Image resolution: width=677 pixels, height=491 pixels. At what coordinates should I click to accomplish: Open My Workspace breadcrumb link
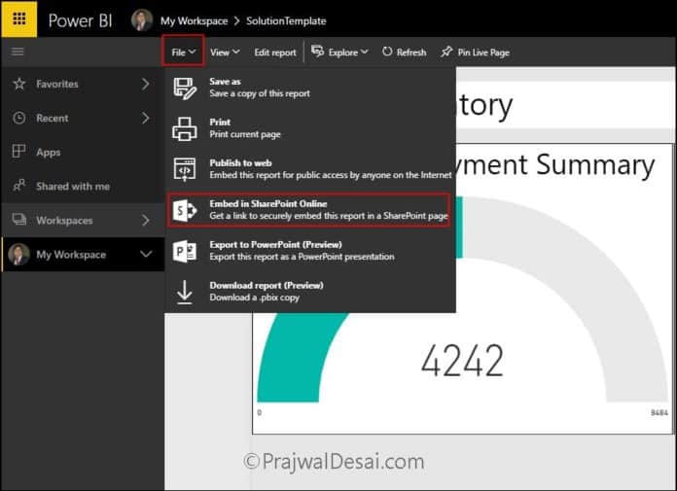click(x=194, y=20)
